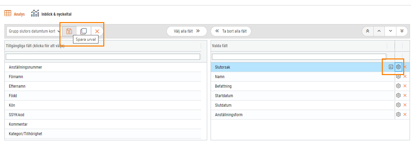Move selected field down one step
Image resolution: width=411 pixels, height=143 pixels.
coord(391,31)
